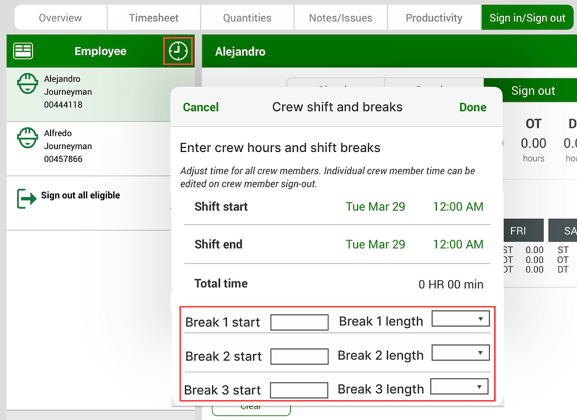This screenshot has height=420, width=577.
Task: Select the FRI day column header
Action: pos(523,231)
